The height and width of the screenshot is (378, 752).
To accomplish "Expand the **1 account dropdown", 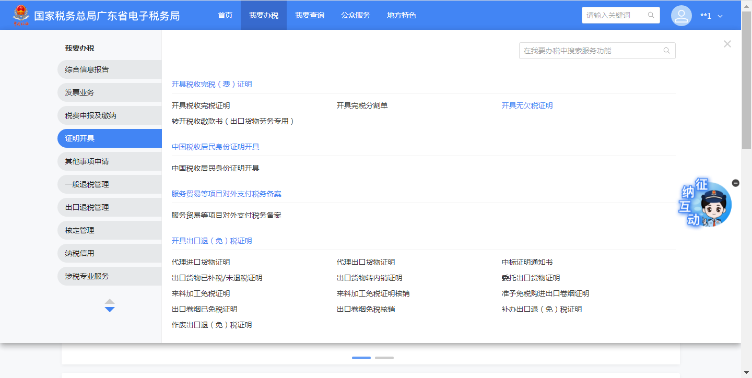I will pyautogui.click(x=720, y=16).
